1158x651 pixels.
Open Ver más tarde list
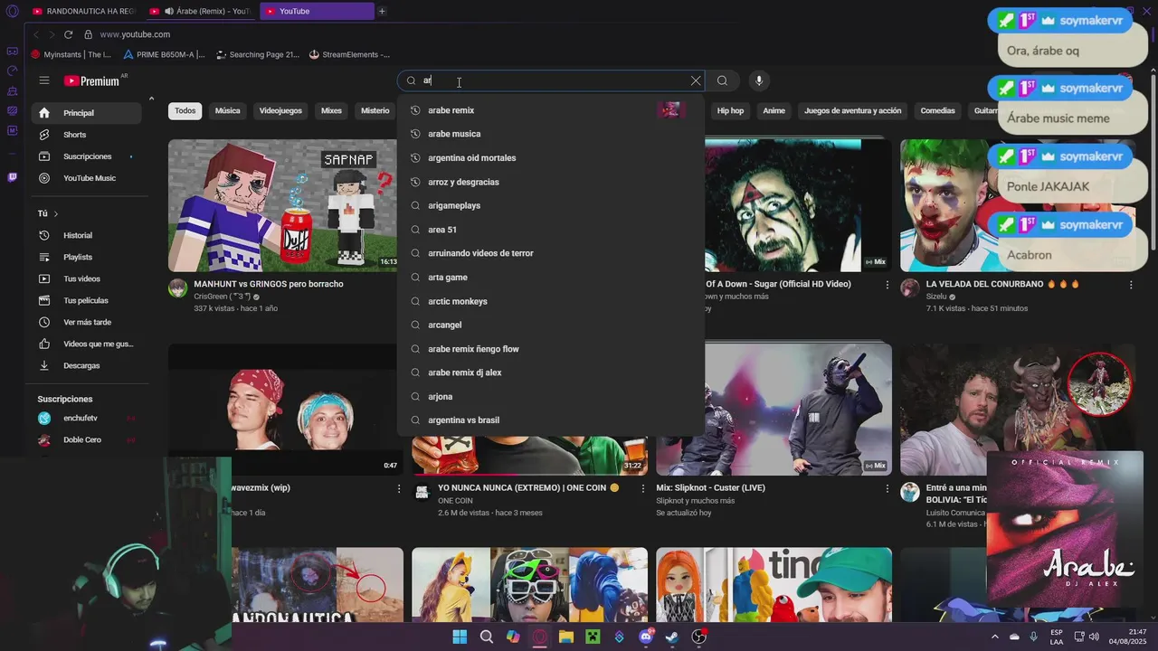pos(86,322)
